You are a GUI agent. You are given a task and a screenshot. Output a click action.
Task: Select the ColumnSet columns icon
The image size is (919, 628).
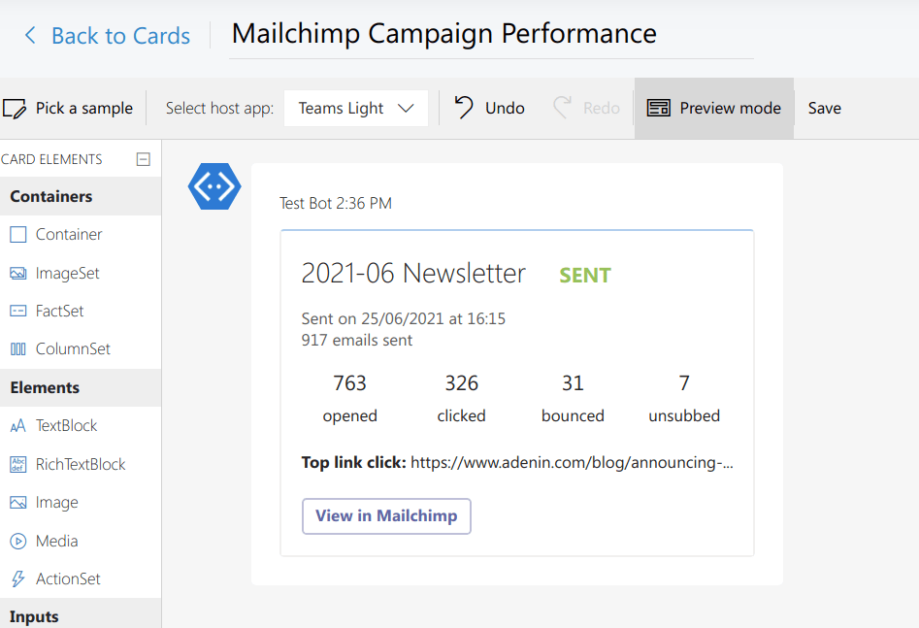point(18,348)
